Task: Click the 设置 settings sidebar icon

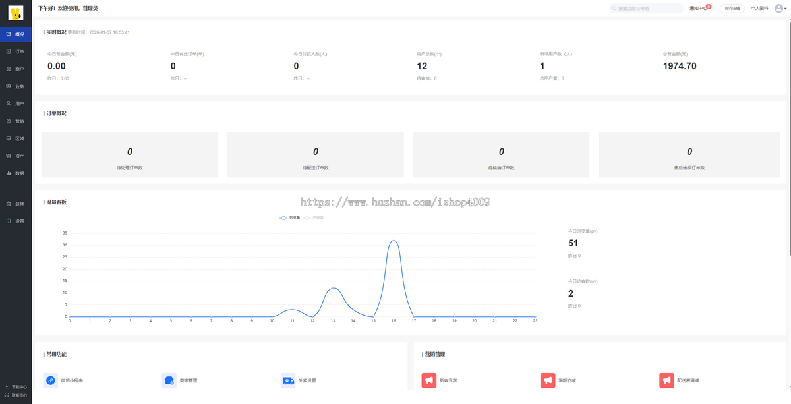Action: [x=9, y=221]
